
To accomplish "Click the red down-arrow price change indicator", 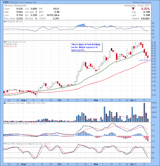I will (133, 9).
